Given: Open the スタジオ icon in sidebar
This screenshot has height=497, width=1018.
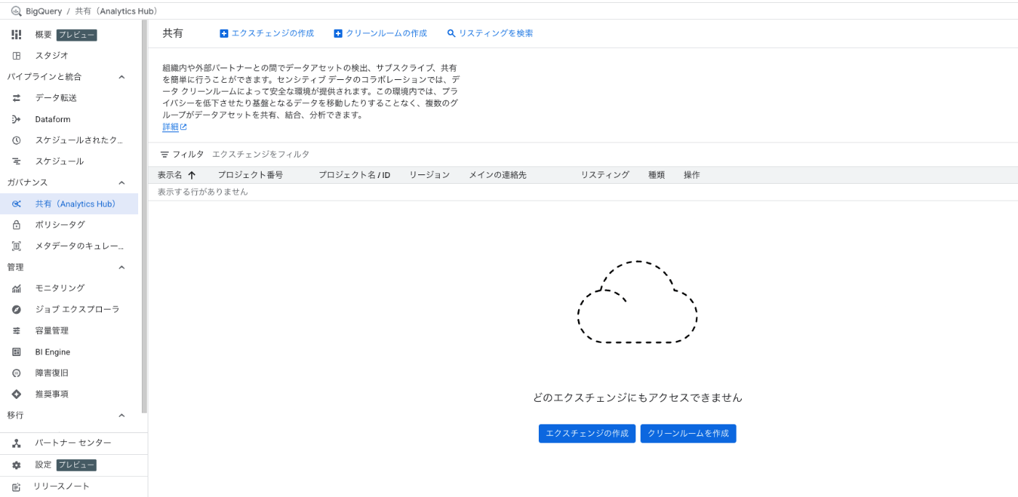Looking at the screenshot, I should click(17, 56).
